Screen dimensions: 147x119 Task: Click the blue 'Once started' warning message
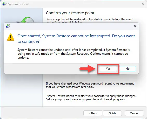pyautogui.click(x=76, y=39)
